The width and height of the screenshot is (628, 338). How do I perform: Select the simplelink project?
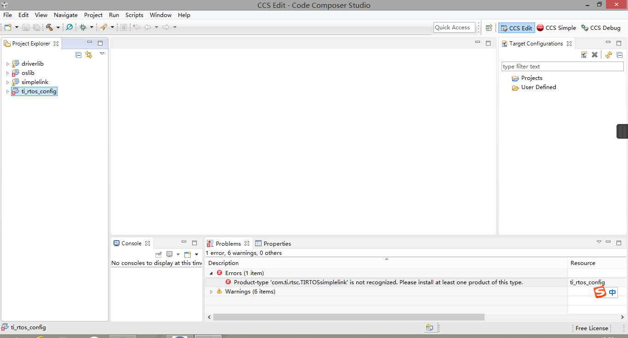[x=34, y=82]
